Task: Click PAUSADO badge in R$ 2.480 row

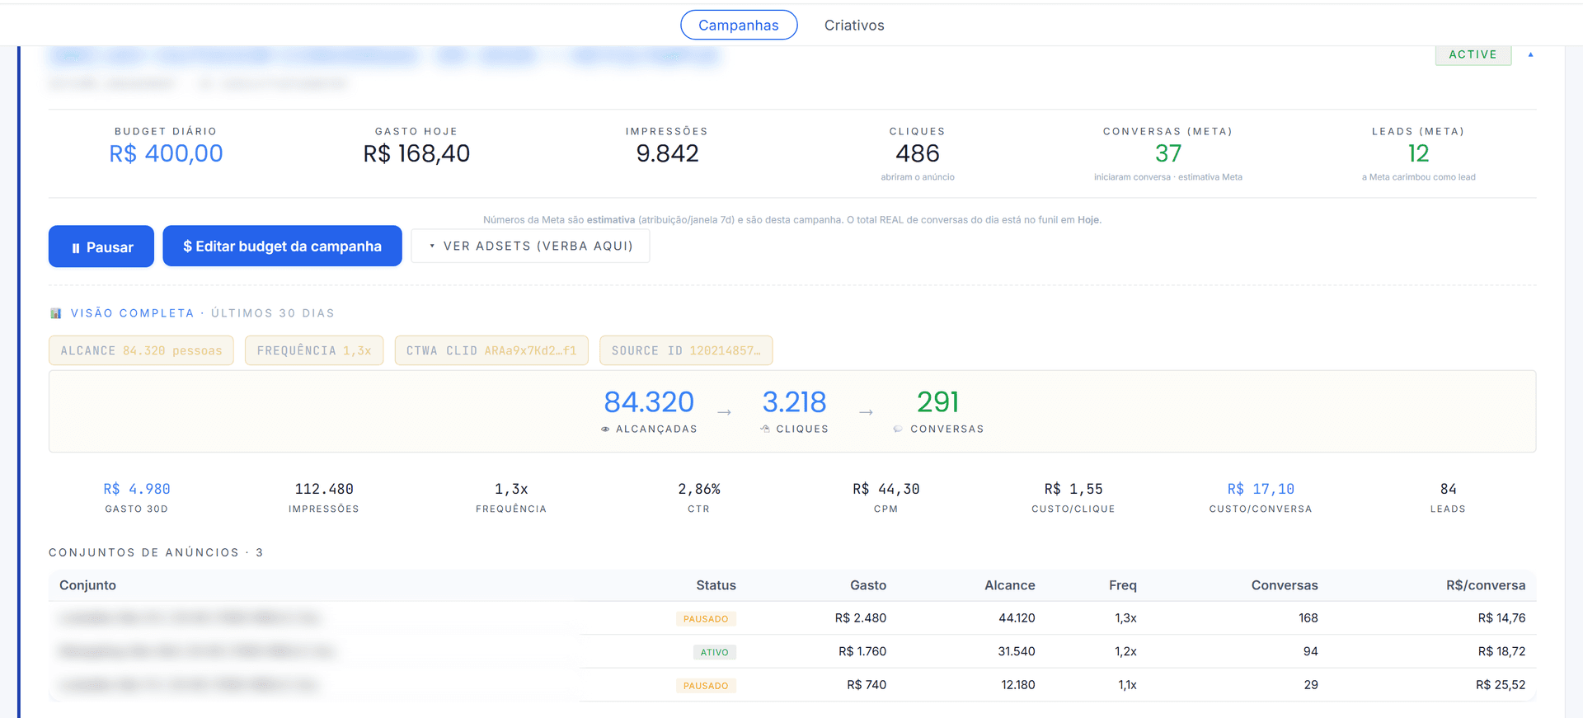Action: 706,619
